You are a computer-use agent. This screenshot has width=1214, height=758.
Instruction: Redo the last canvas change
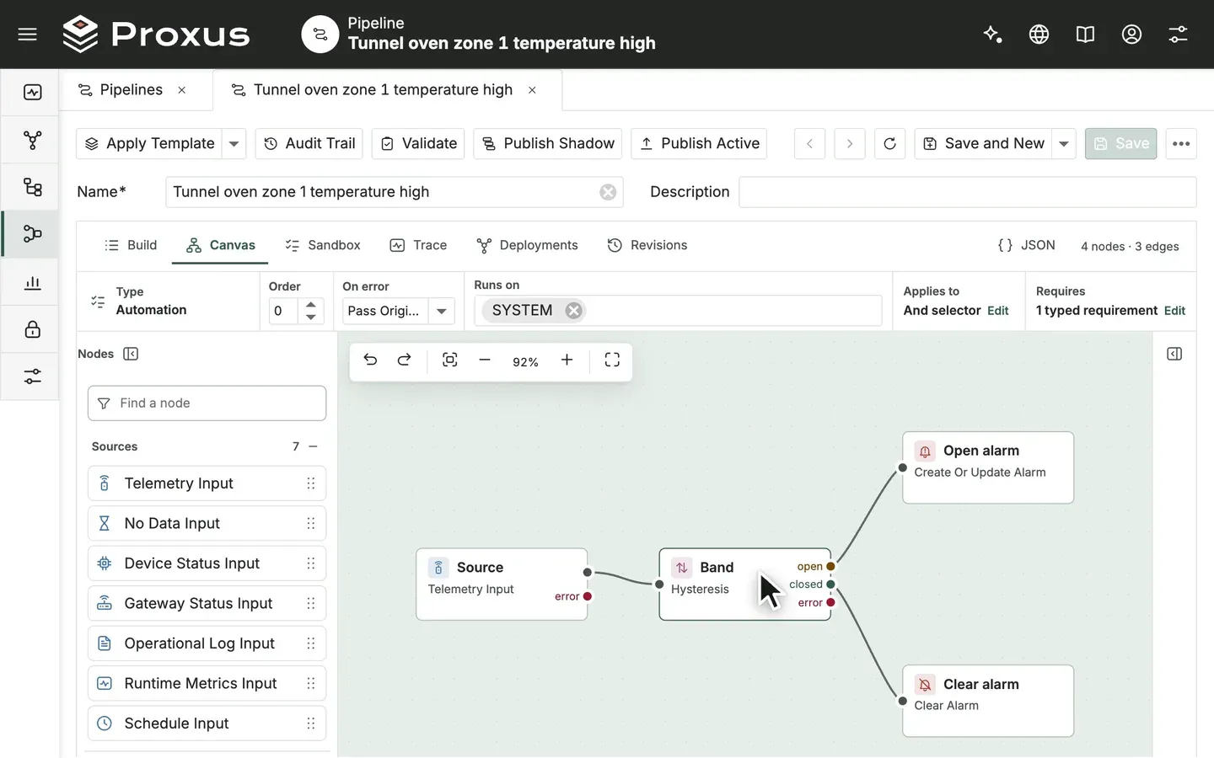pos(405,360)
